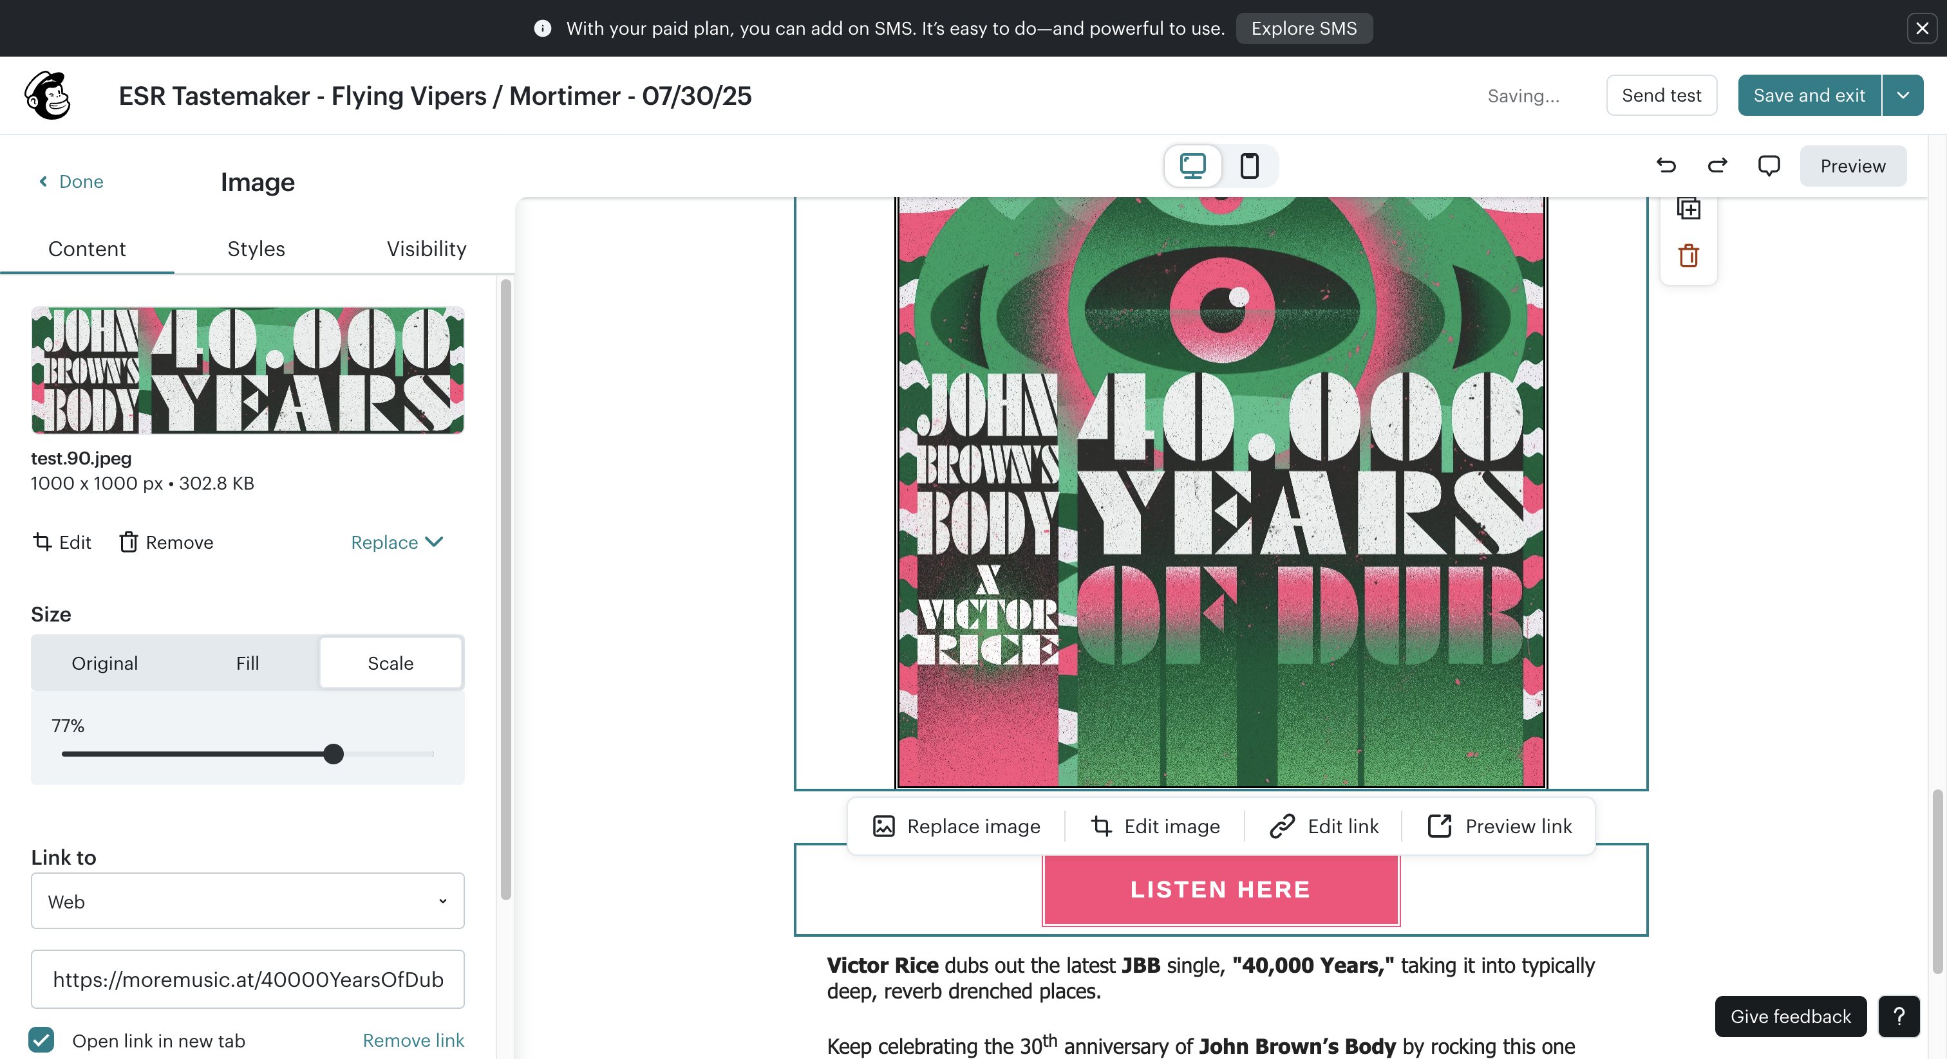Duplicate the selected image block

1689,208
